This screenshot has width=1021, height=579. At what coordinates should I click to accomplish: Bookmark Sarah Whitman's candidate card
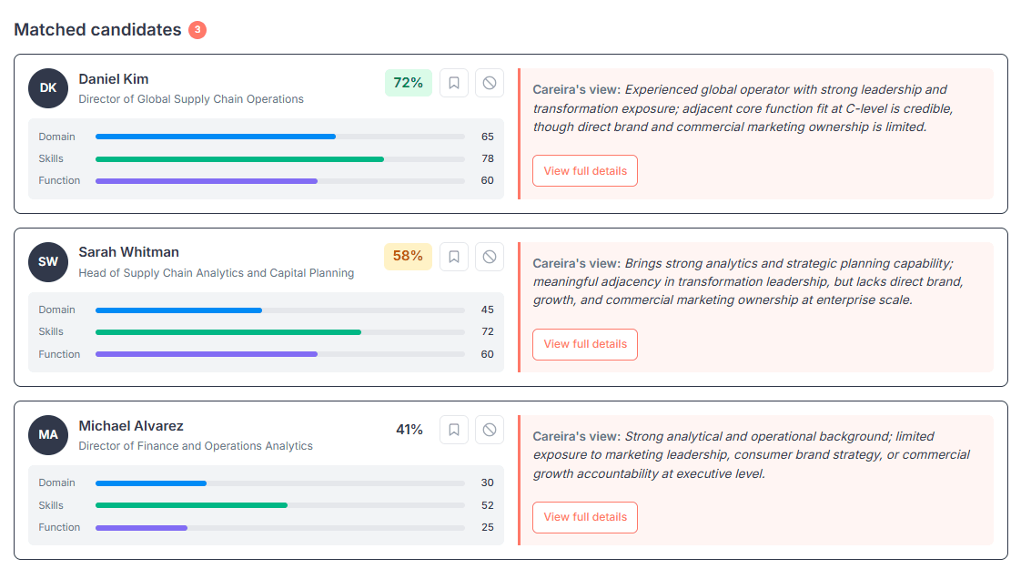[453, 256]
